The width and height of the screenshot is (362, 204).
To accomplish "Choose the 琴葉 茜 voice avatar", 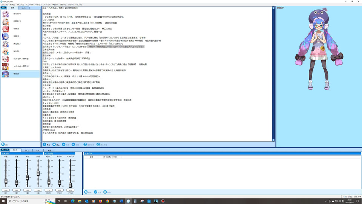I will click(6, 29).
